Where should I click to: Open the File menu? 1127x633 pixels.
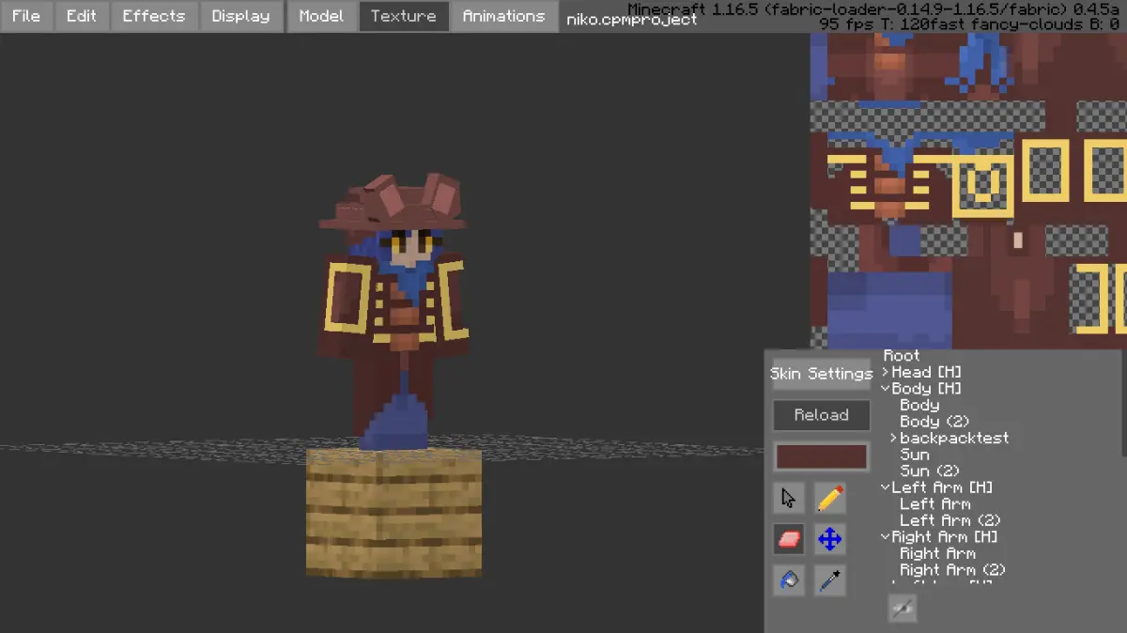(26, 16)
